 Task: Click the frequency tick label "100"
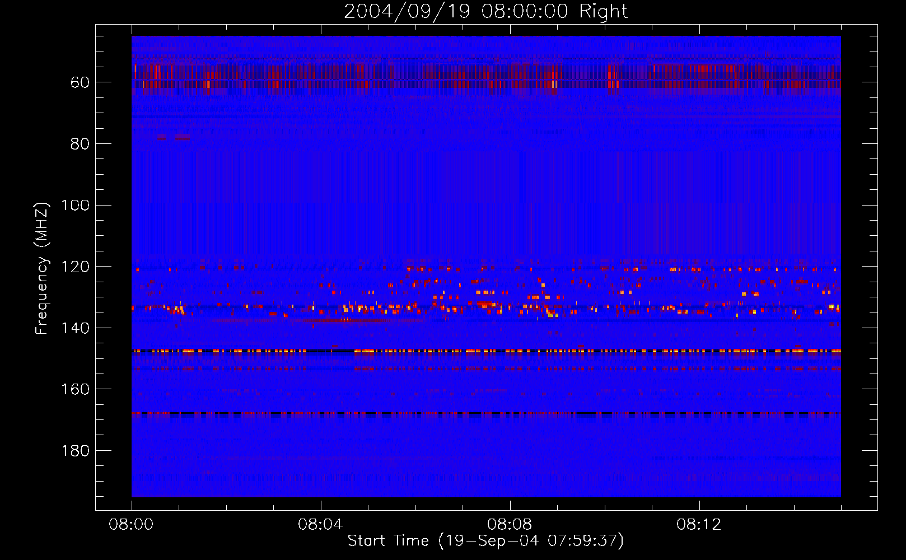coord(75,205)
